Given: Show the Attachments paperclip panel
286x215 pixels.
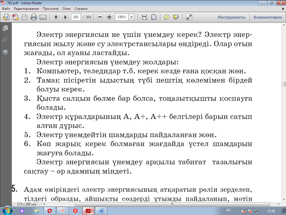Looking at the screenshot, I should [x=6, y=40].
